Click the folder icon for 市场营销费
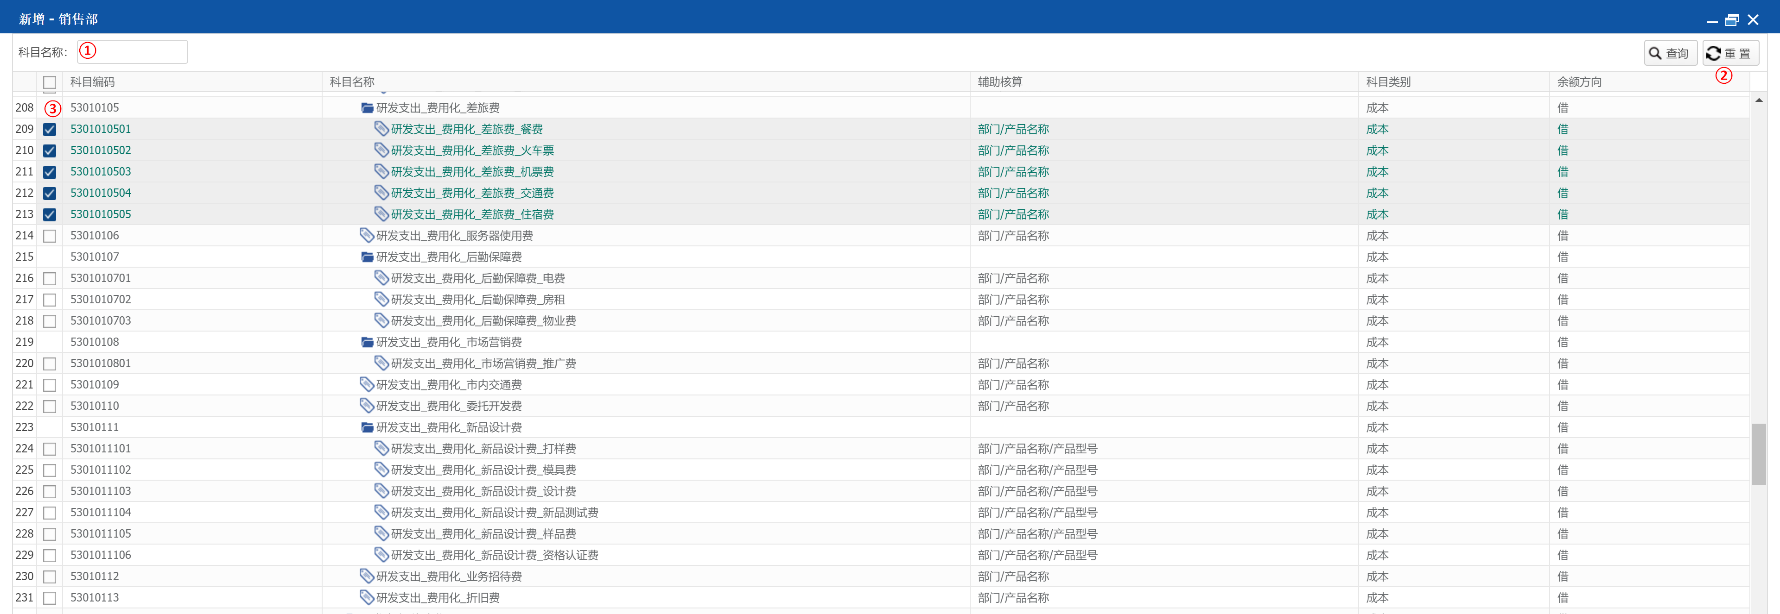1780x614 pixels. (x=367, y=342)
